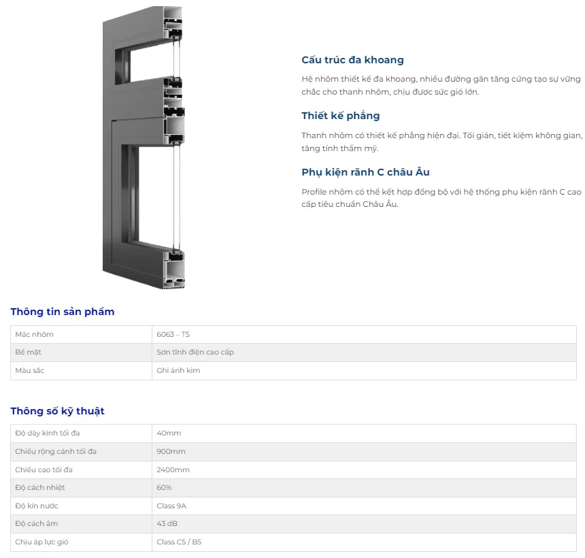Click the 'Chiều rộng cánh tối đa' label

click(x=56, y=451)
